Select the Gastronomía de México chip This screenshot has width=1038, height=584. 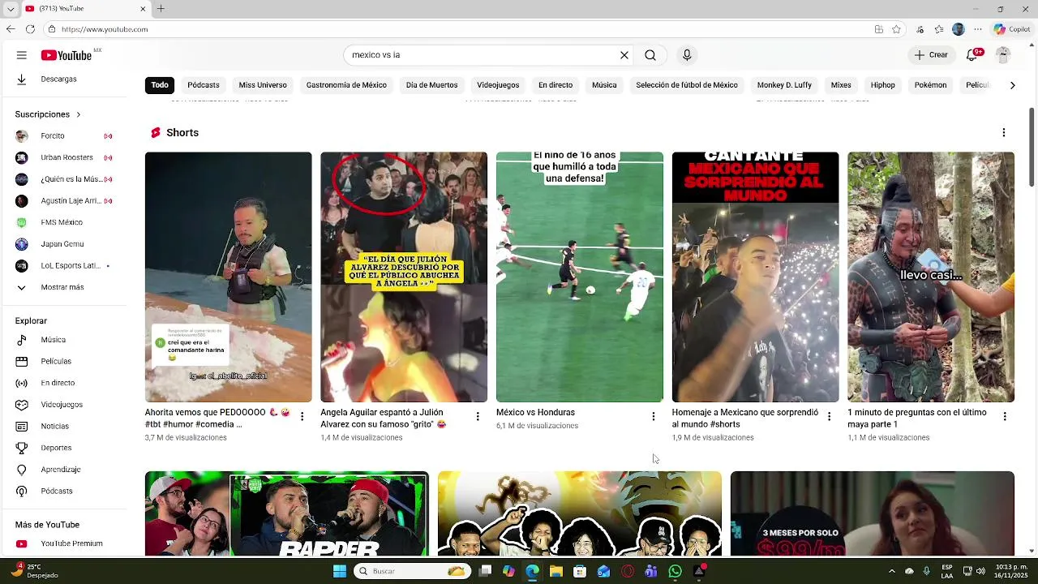pos(346,85)
